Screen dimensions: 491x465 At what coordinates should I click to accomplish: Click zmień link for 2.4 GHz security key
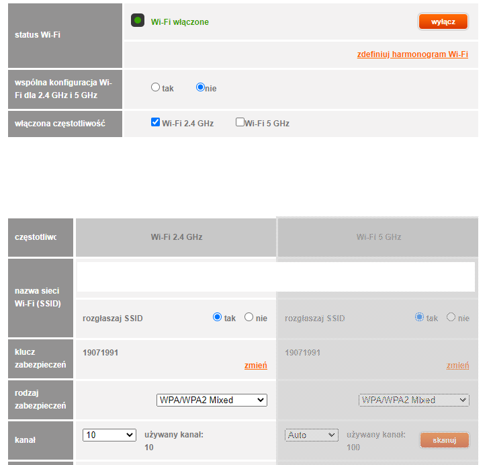click(255, 366)
